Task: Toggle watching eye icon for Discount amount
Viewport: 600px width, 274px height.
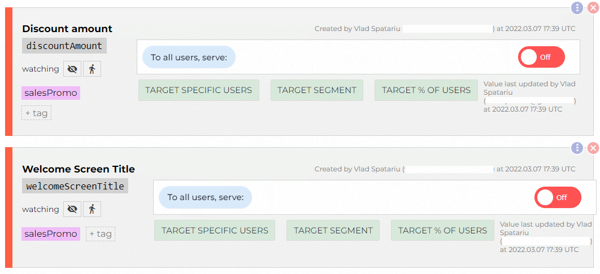Action: coord(72,69)
